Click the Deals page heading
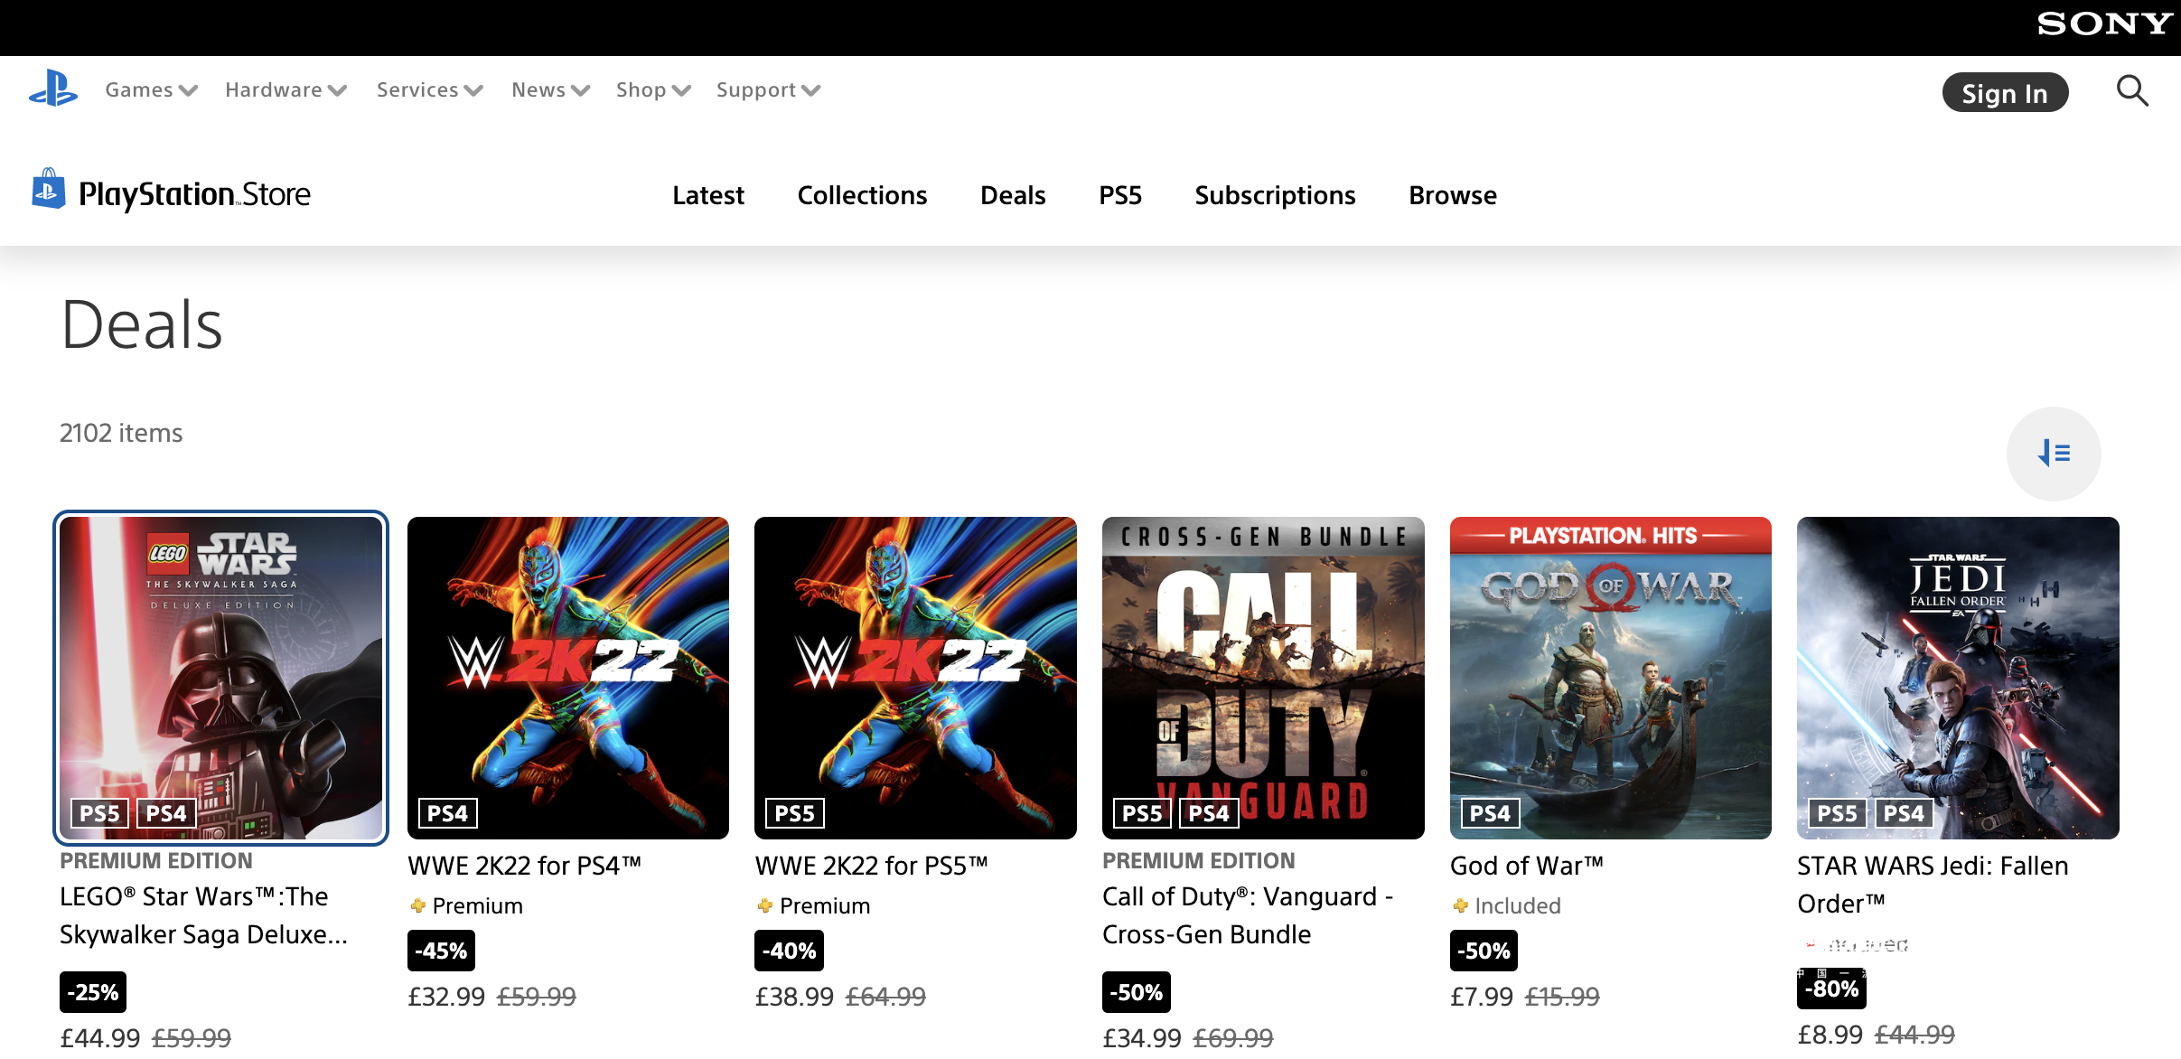2181x1059 pixels. (x=141, y=324)
